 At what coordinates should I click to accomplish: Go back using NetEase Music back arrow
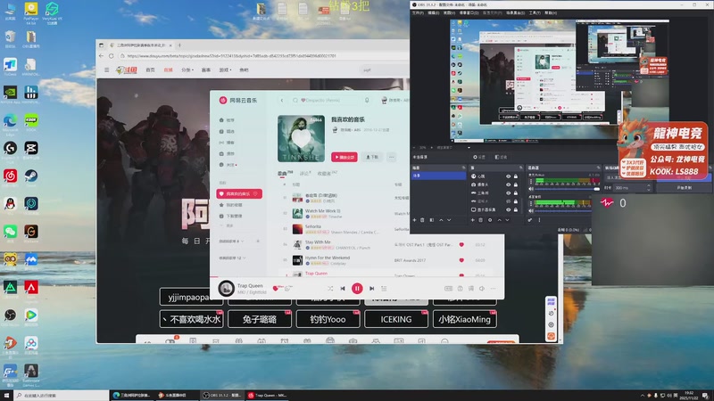[x=282, y=100]
